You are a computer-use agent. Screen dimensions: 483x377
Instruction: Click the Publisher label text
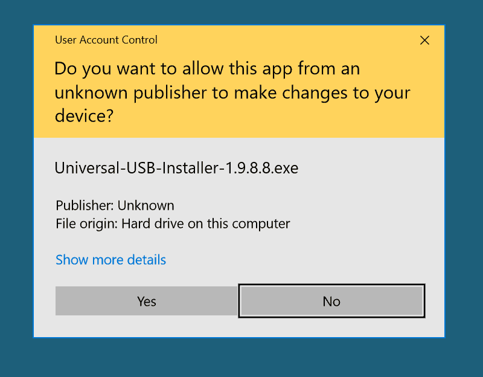click(x=85, y=205)
